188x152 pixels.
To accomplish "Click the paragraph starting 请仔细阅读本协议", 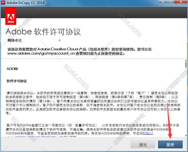I will (x=93, y=103).
